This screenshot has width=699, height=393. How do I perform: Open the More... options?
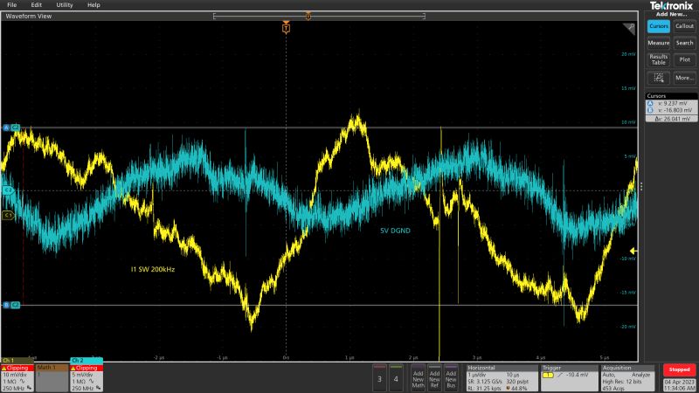[684, 78]
